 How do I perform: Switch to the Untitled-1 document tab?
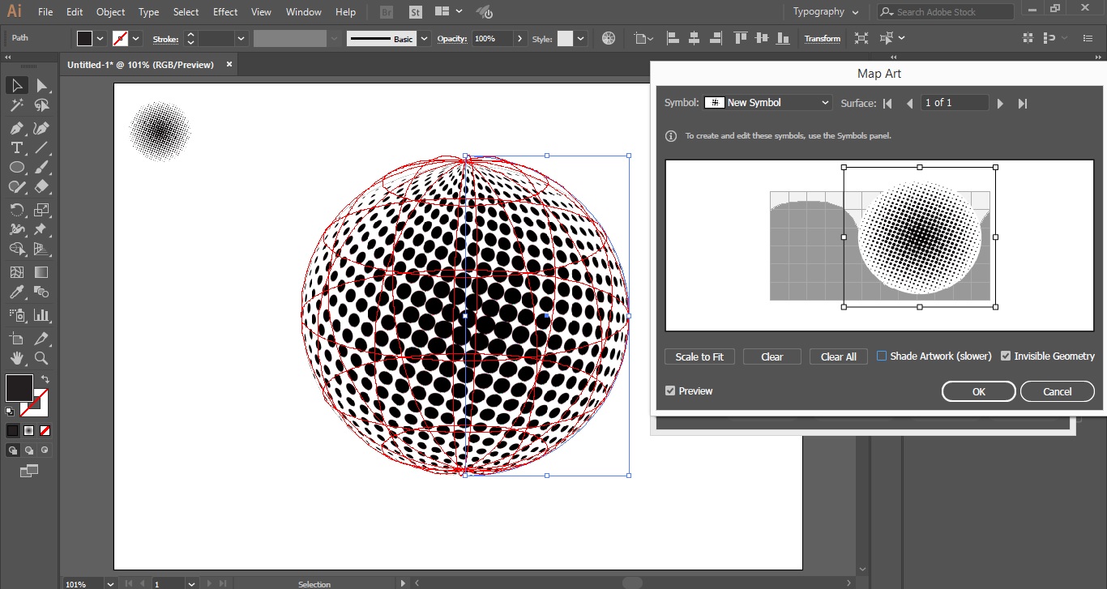(140, 65)
